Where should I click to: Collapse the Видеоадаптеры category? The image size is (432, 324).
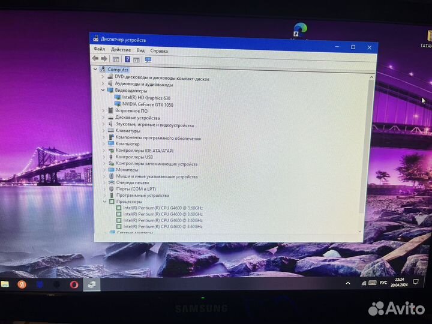pyautogui.click(x=103, y=91)
